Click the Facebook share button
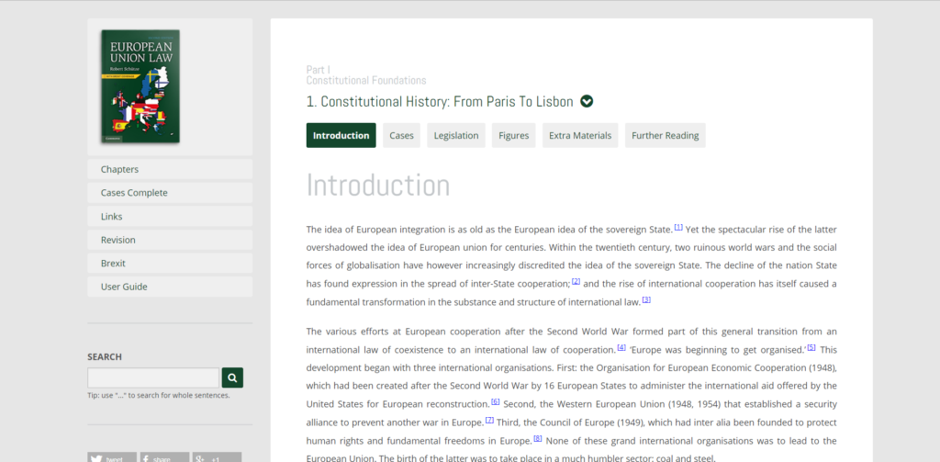Screen dimensions: 940x462 (164, 457)
